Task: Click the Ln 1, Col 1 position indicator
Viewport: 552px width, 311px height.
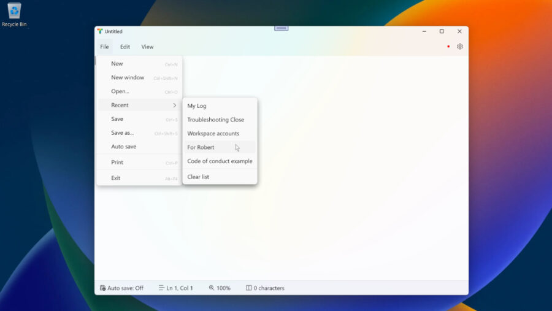Action: coord(175,288)
